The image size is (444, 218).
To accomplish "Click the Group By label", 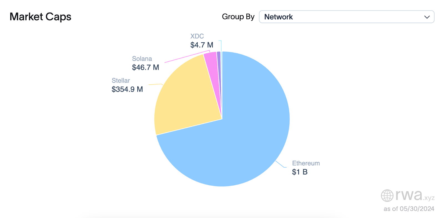I will (x=238, y=17).
